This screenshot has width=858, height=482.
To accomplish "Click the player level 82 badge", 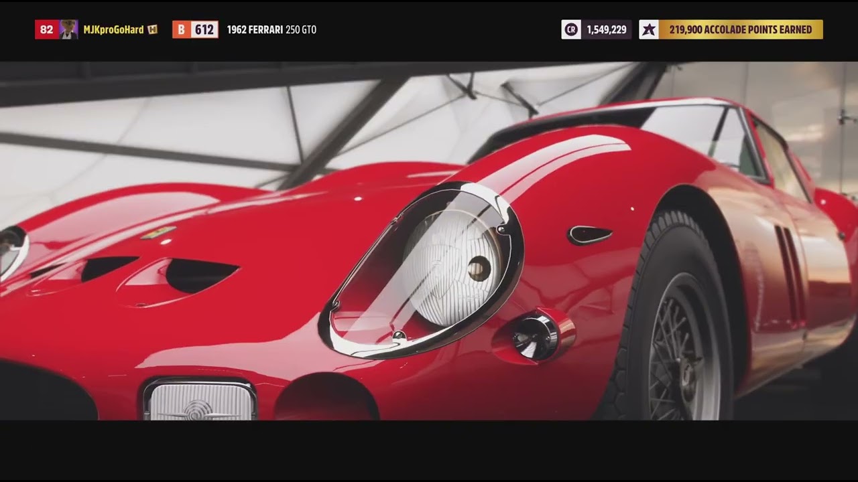I will 46,29.
